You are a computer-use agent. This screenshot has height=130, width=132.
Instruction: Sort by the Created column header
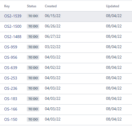click(x=51, y=6)
